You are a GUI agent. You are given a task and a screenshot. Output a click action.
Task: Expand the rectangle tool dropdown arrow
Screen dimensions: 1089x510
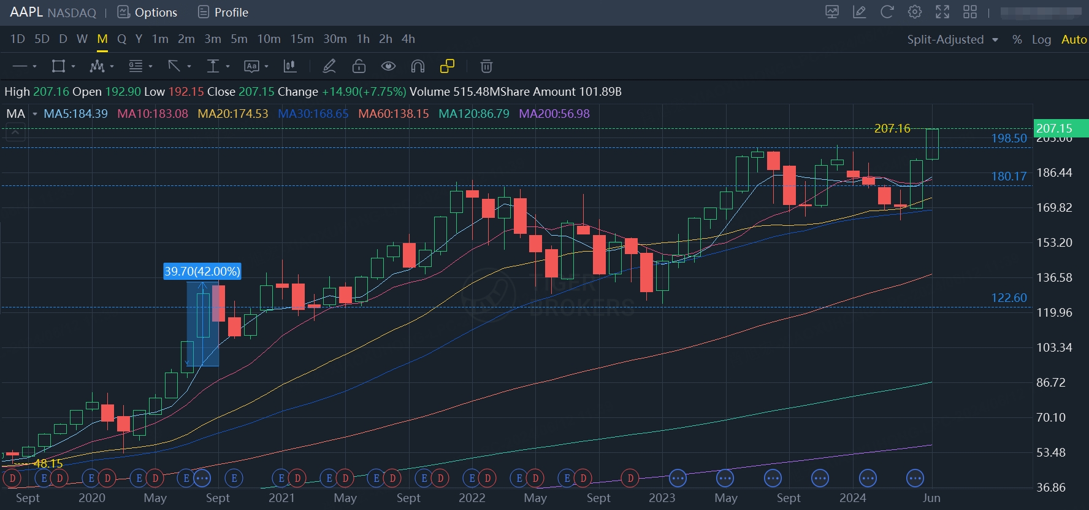click(73, 66)
